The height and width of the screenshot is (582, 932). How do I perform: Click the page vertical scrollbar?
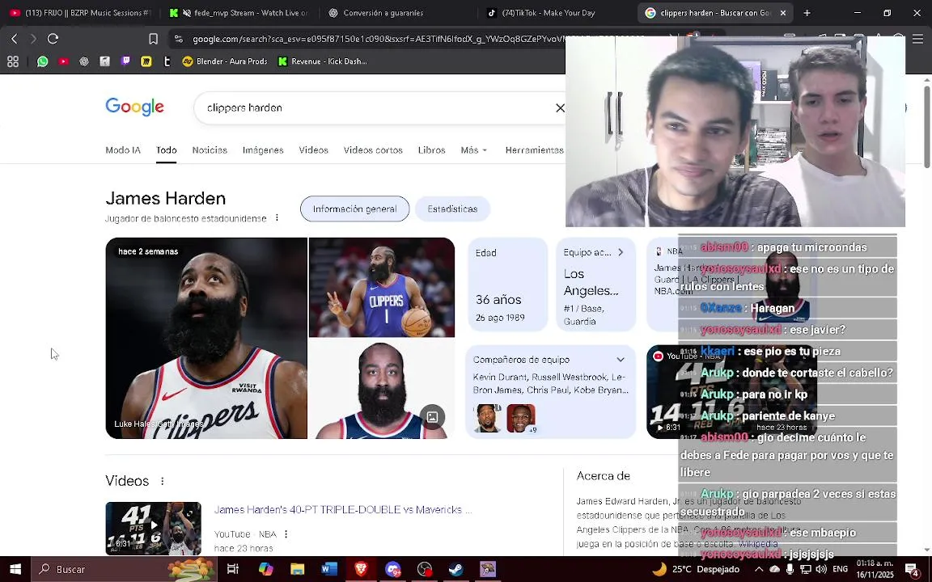pyautogui.click(x=926, y=126)
